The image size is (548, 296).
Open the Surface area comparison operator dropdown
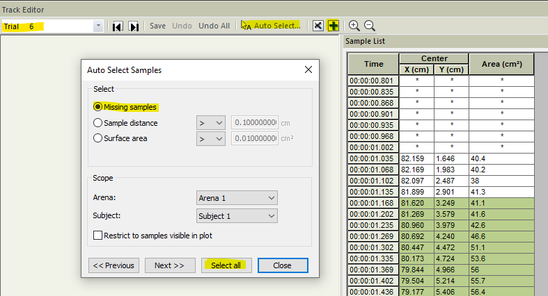point(211,139)
